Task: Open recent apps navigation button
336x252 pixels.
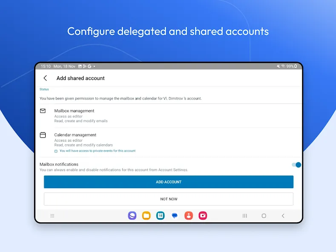Action: [x=245, y=216]
